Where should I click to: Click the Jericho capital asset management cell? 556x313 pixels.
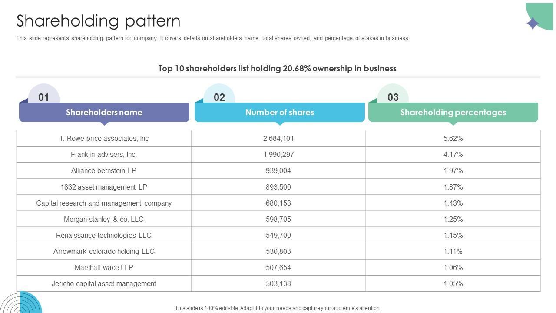104,283
